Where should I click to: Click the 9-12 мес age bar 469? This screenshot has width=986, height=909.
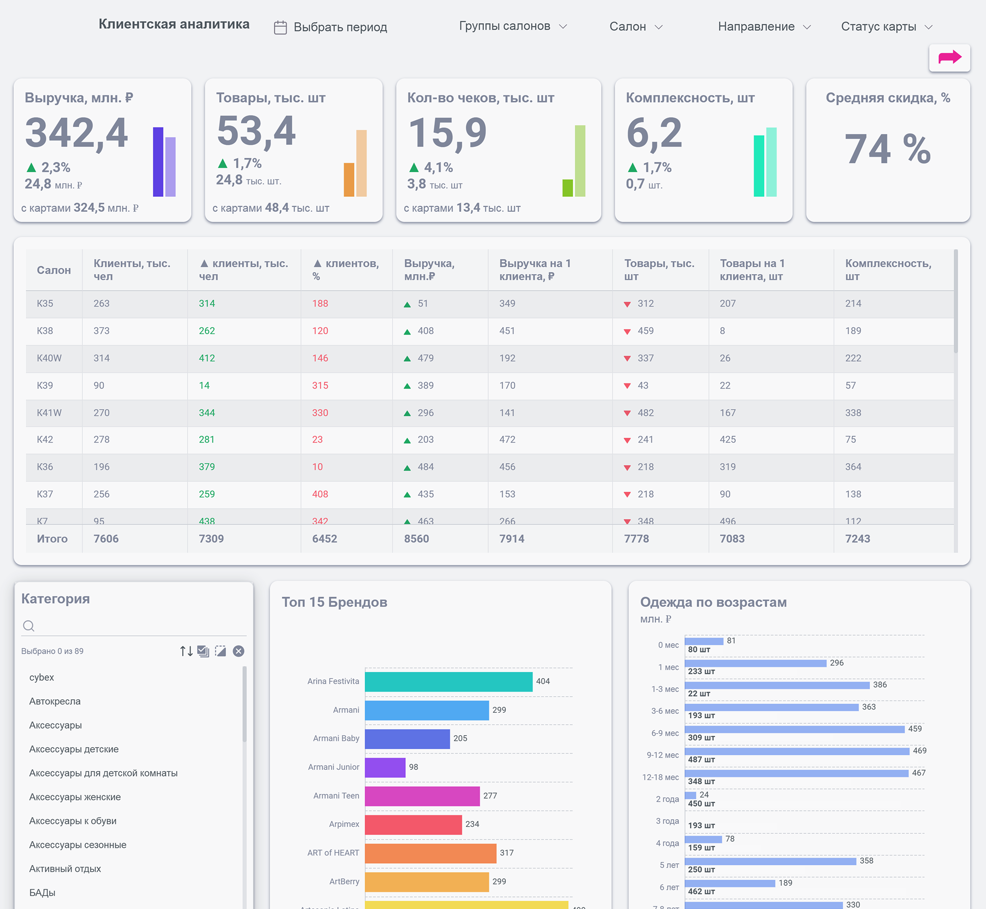pyautogui.click(x=797, y=751)
